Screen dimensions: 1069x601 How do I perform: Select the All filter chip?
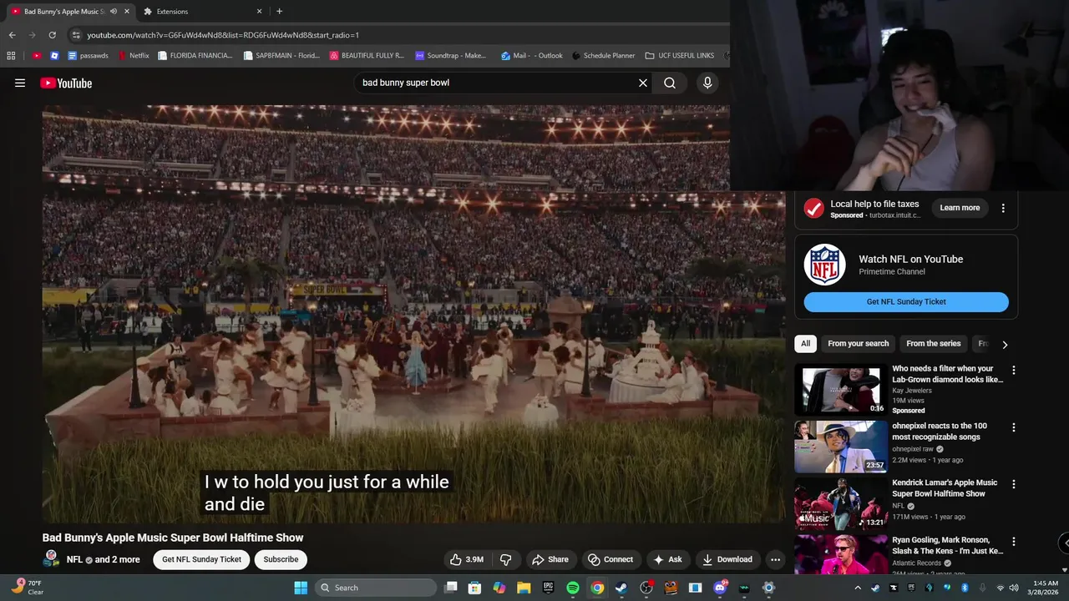pos(806,344)
